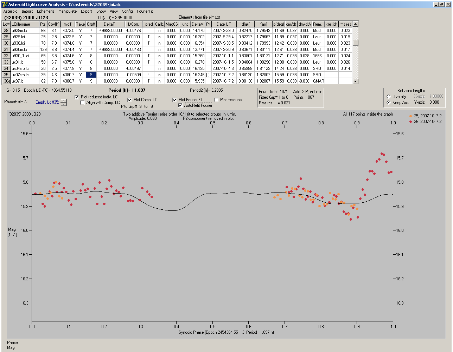
Task: Click the rms res column header
Action: (x=345, y=24)
